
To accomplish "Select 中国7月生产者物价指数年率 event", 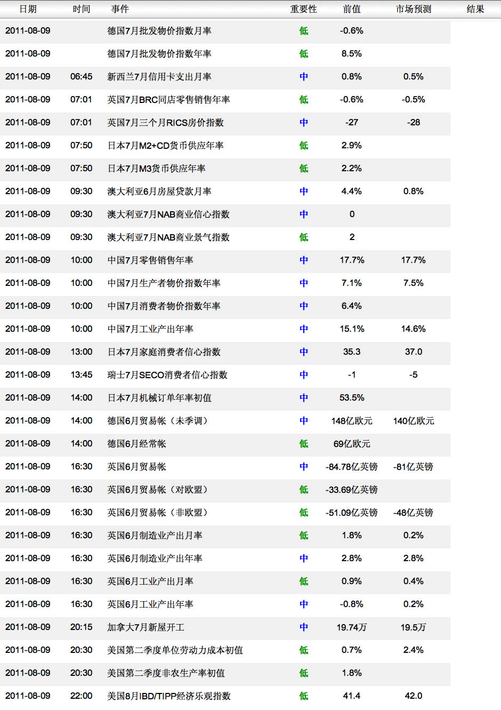I will (164, 283).
